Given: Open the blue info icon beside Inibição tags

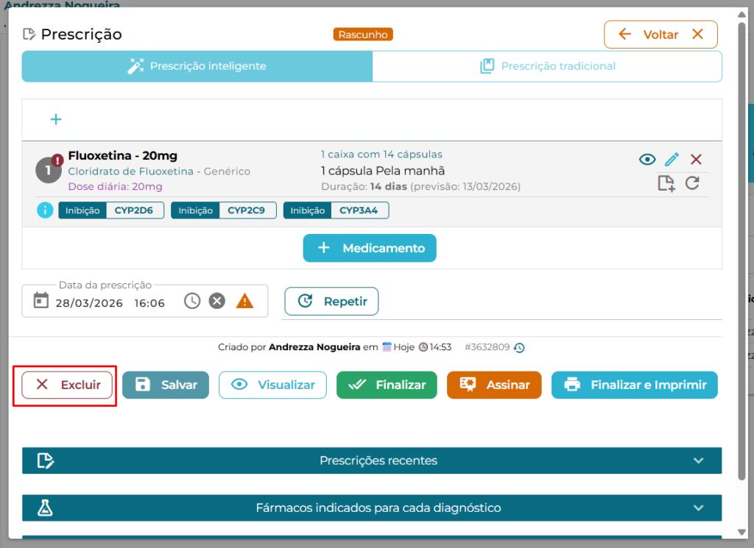Looking at the screenshot, I should click(45, 210).
